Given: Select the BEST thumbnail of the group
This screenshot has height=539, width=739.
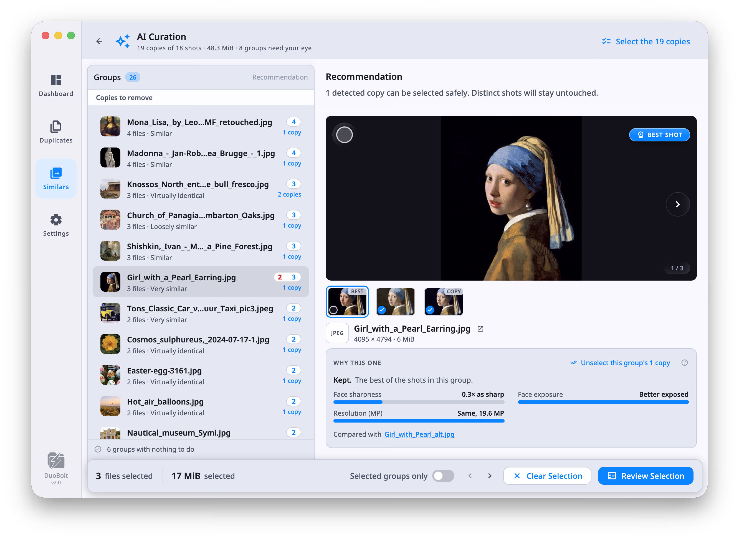Looking at the screenshot, I should click(x=347, y=301).
